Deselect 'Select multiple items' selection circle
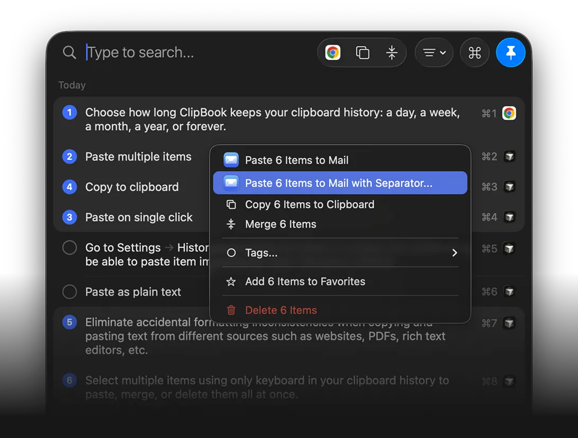The width and height of the screenshot is (578, 438). point(69,380)
